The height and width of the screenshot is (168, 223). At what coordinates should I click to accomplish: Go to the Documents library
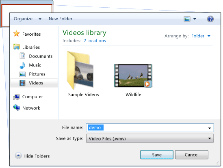point(41,56)
